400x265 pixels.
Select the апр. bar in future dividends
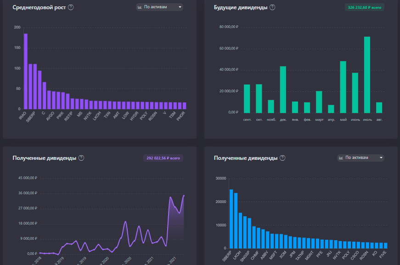point(331,109)
